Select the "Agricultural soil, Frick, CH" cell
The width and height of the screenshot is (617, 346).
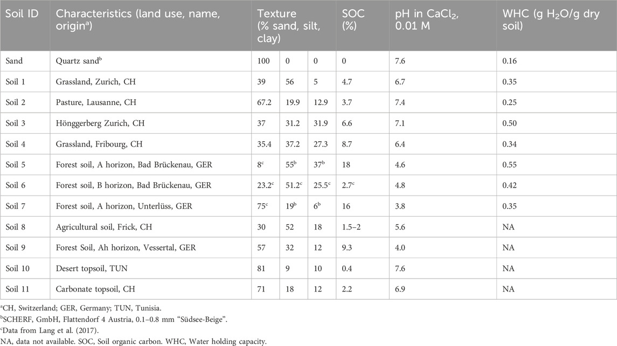(x=104, y=227)
